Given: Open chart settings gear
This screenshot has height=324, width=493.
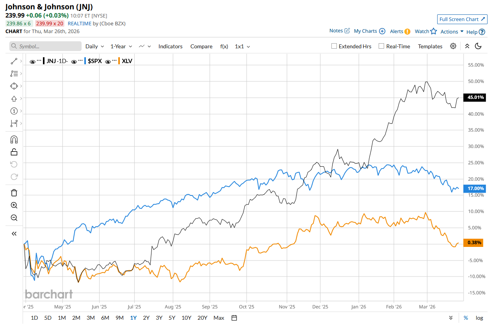Looking at the screenshot, I should click(453, 46).
